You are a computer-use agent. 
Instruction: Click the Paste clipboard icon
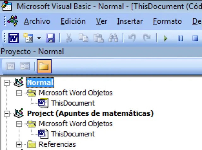99,38
